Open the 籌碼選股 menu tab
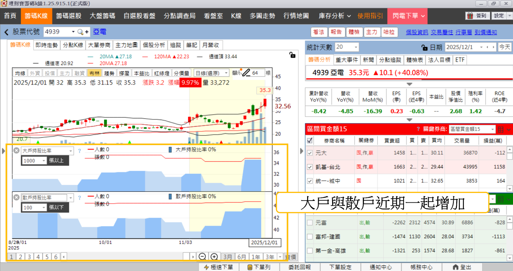Viewport: 513px width, 271px height. tap(69, 16)
